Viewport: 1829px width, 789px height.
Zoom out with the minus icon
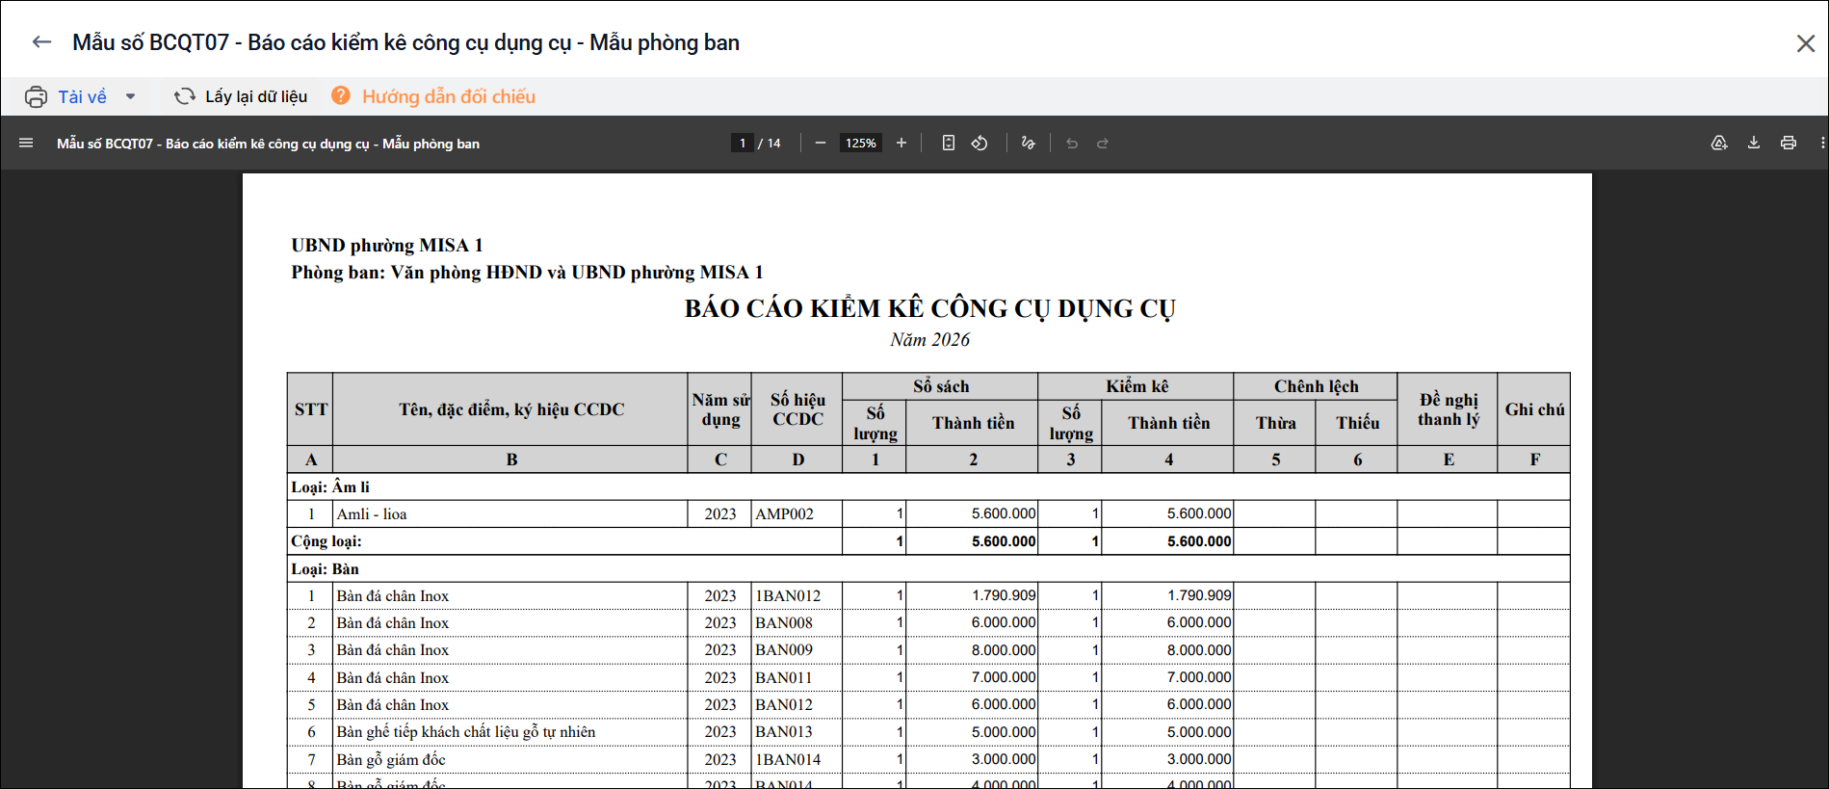click(x=821, y=143)
